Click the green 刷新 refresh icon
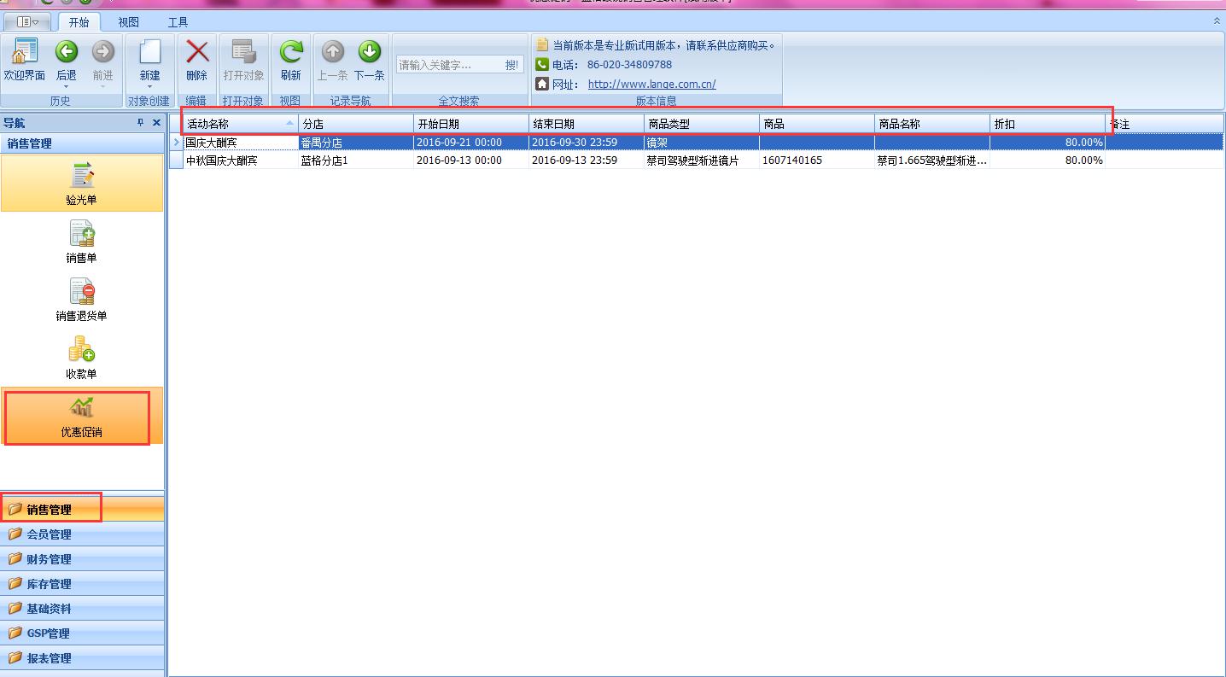Viewport: 1226px width, 677px height. pos(291,53)
